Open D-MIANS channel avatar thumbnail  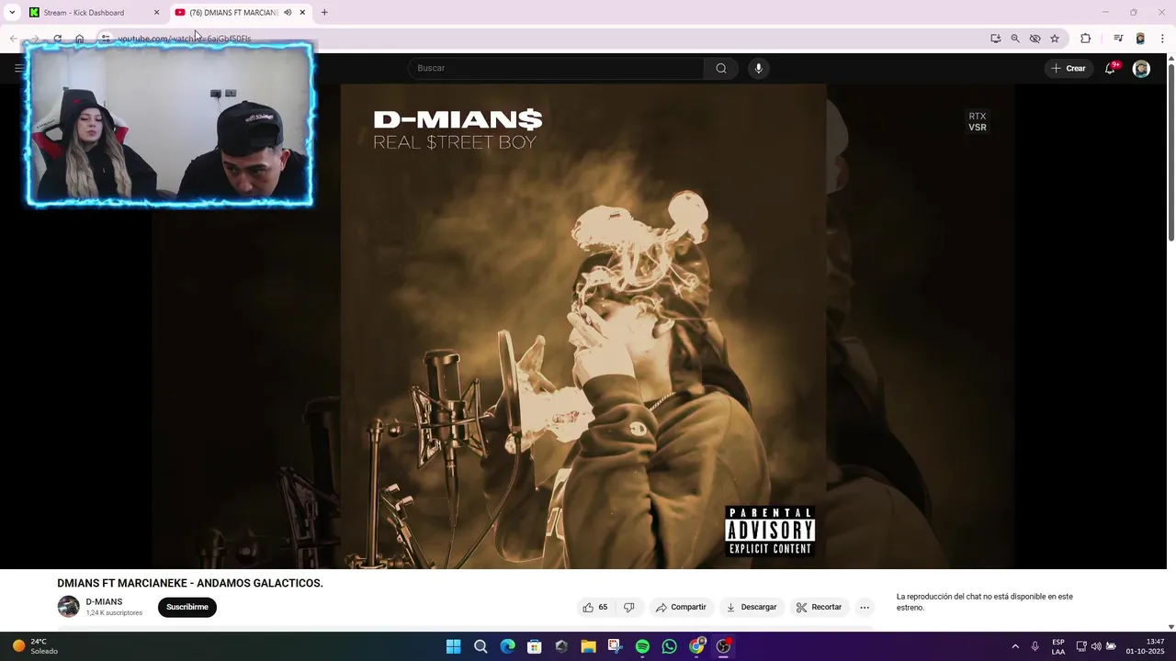click(x=68, y=607)
